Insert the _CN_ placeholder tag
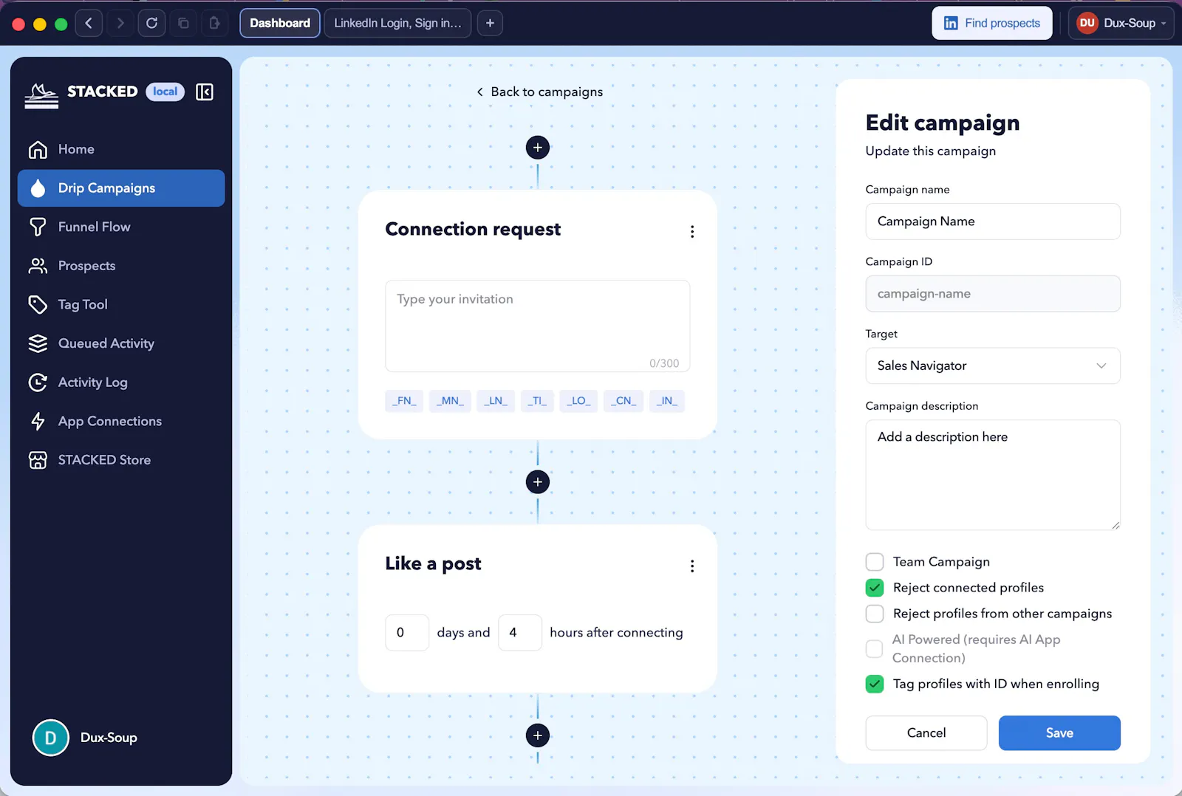 click(624, 401)
